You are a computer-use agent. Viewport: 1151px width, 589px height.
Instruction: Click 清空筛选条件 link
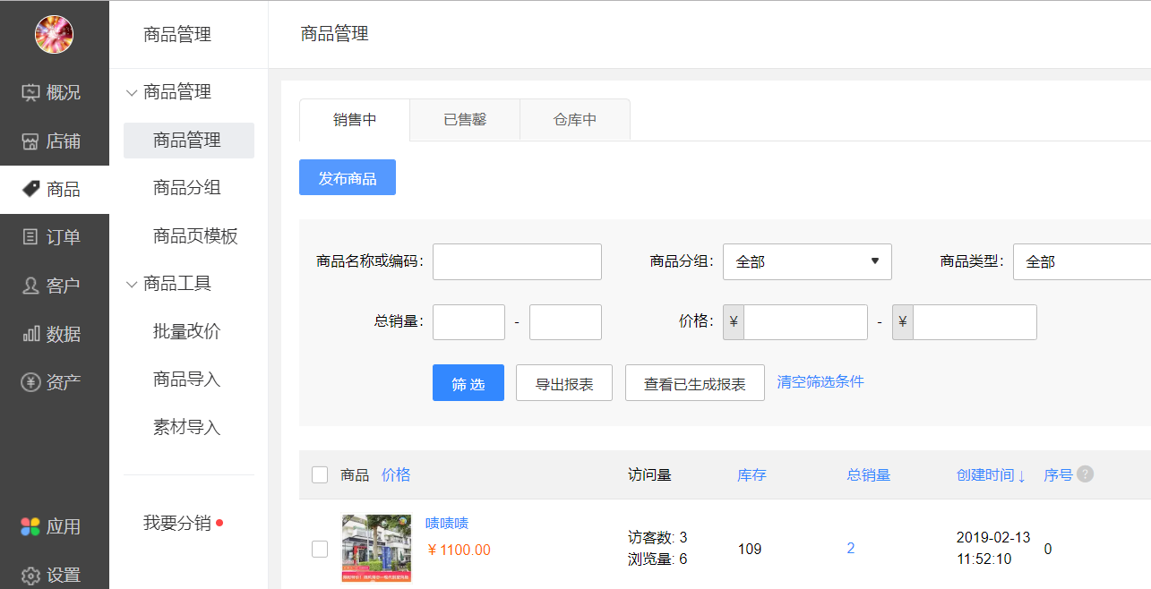point(820,381)
